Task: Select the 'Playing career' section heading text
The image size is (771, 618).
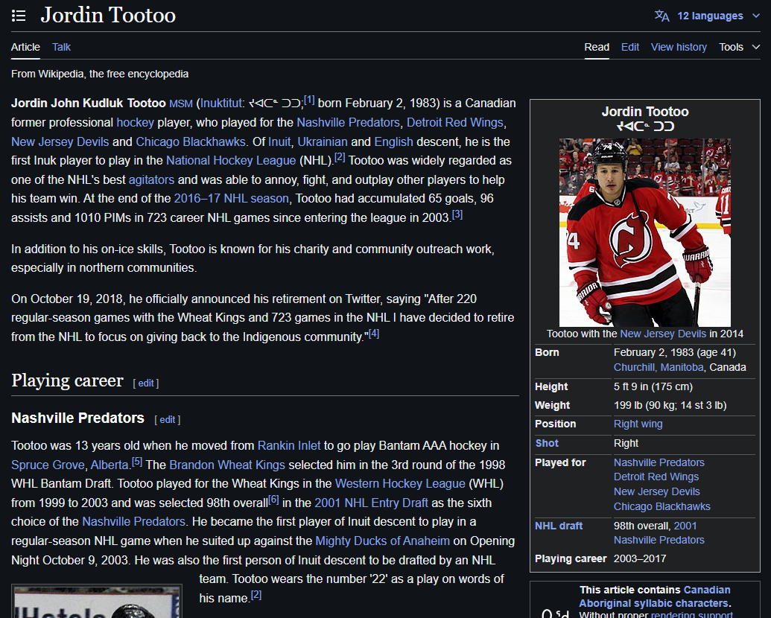Action: click(67, 380)
